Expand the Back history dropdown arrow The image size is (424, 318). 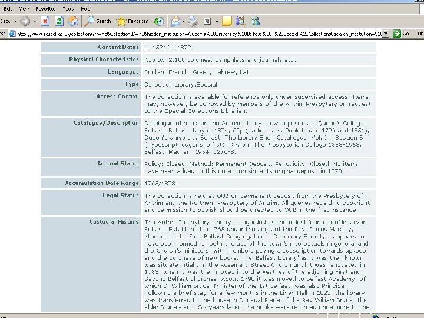pos(15,21)
